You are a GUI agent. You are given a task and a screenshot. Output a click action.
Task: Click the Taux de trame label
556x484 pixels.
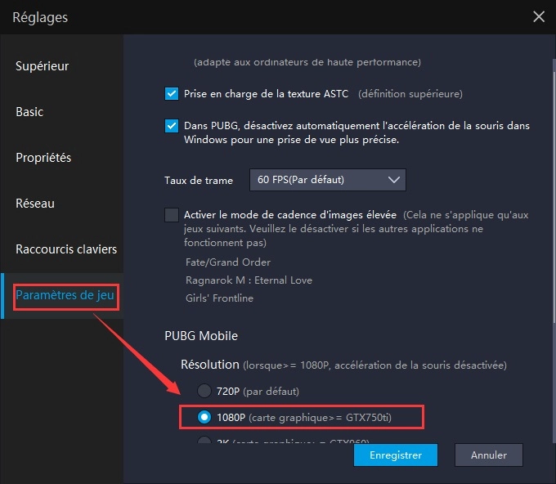point(199,180)
